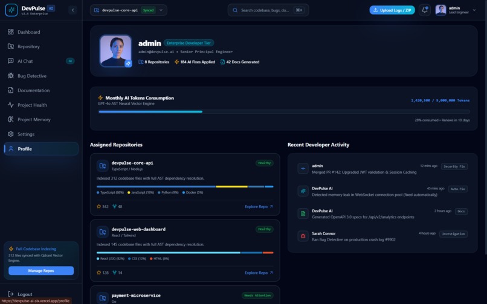Click the devpulse-web-dashboard language bar
This screenshot has height=304, width=487.
pos(185,253)
